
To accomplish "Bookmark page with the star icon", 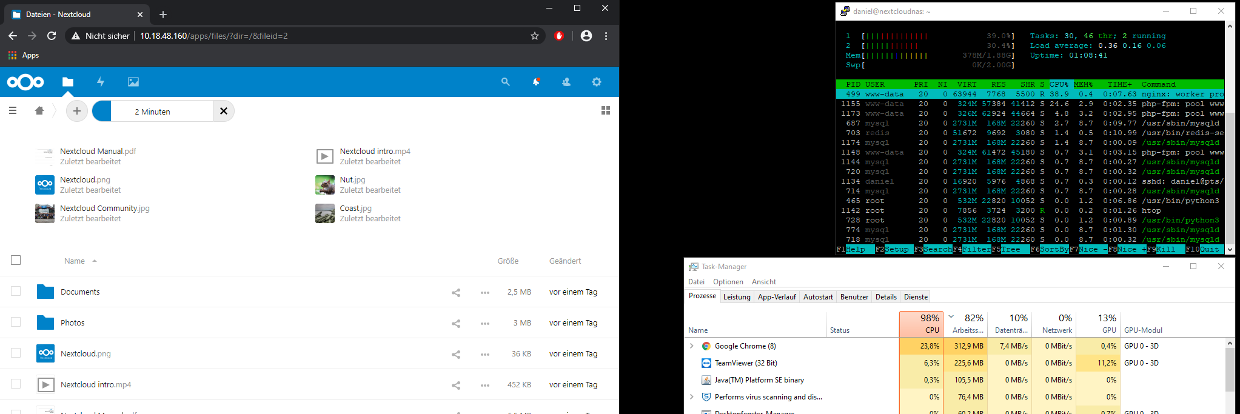I will (x=535, y=36).
